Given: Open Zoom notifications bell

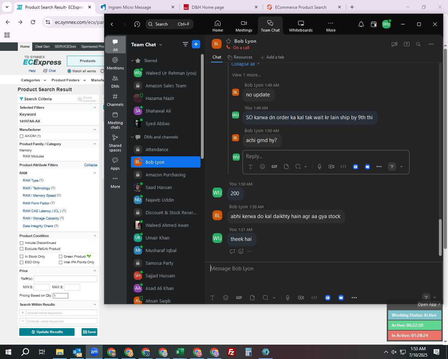Looking at the screenshot, I should tap(361, 24).
